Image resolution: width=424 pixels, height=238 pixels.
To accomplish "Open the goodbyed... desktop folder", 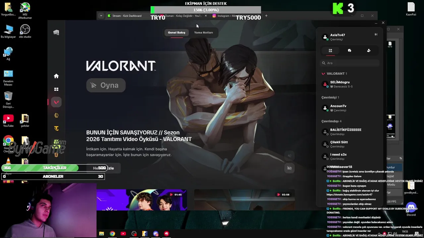I will [411, 188].
